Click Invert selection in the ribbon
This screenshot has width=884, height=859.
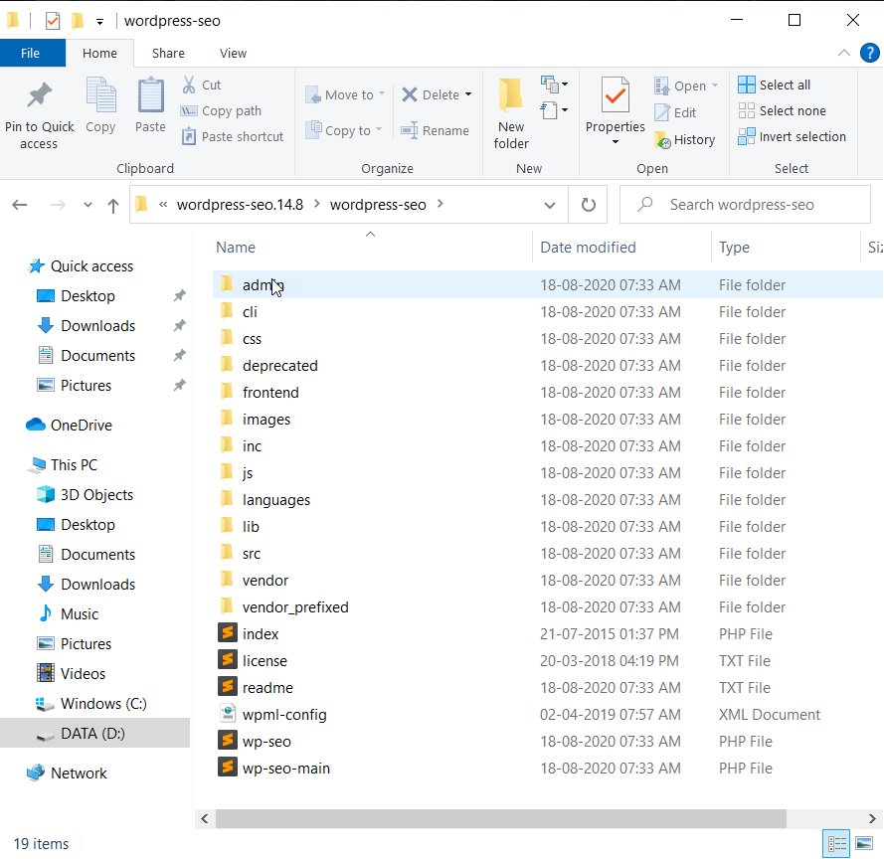pyautogui.click(x=793, y=137)
